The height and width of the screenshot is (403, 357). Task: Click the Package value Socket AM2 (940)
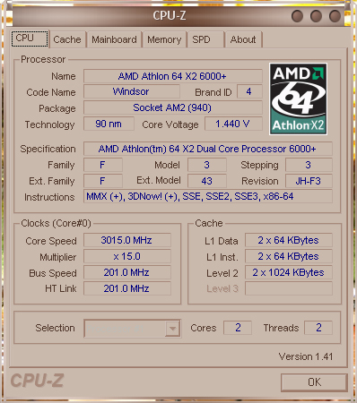(x=173, y=107)
